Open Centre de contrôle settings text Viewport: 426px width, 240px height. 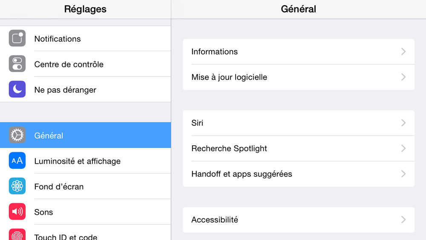pos(69,64)
